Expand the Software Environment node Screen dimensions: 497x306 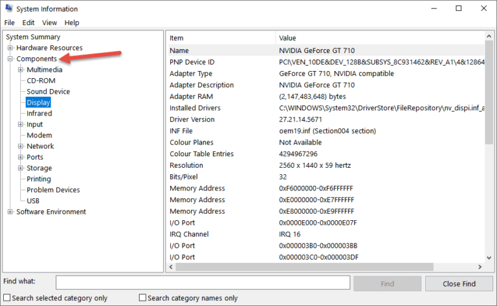10,212
